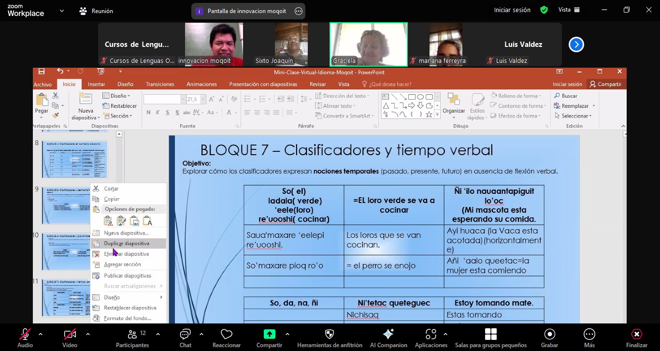Click the green Compartir share-screen icon

click(x=269, y=335)
